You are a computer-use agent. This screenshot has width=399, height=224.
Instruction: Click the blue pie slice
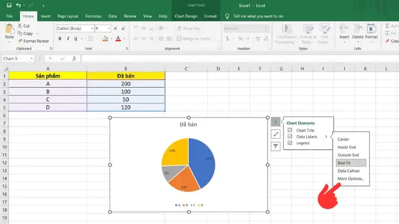click(202, 164)
